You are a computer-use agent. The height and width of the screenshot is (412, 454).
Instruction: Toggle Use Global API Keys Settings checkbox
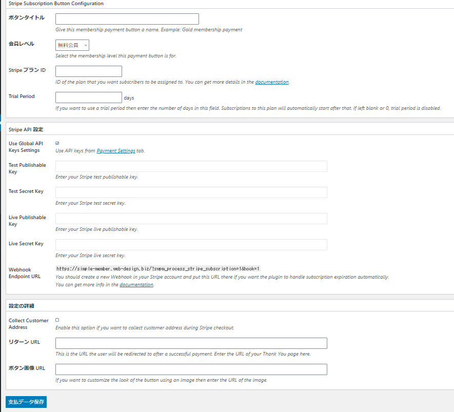click(x=57, y=143)
